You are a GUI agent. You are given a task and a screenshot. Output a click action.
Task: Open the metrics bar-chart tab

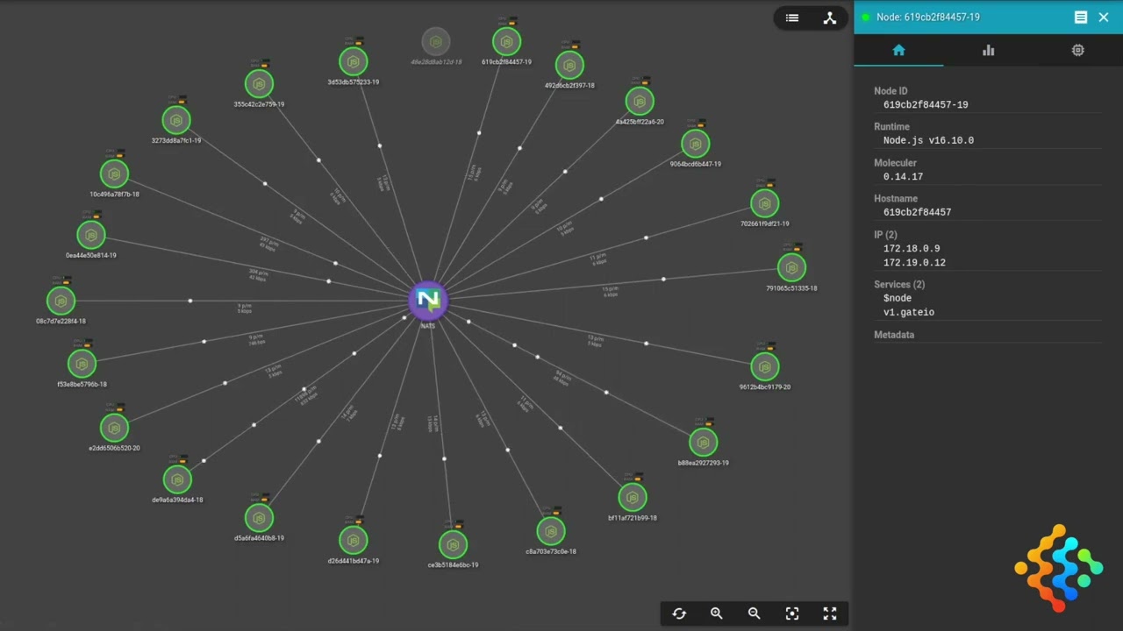(989, 50)
